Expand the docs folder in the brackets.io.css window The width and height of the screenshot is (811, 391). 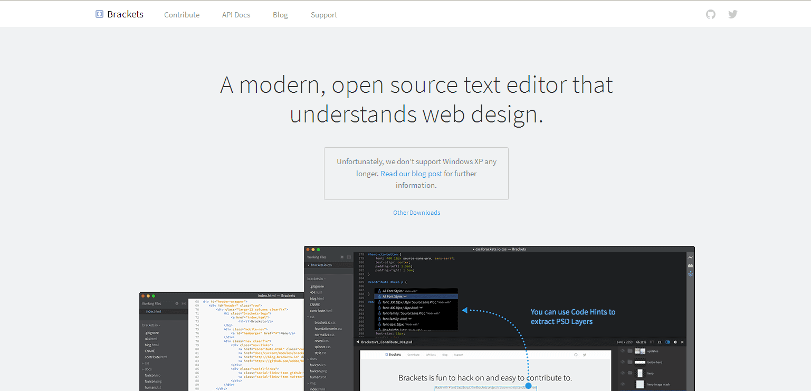pyautogui.click(x=312, y=359)
